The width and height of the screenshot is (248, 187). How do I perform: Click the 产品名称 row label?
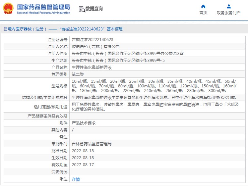tap(59, 68)
